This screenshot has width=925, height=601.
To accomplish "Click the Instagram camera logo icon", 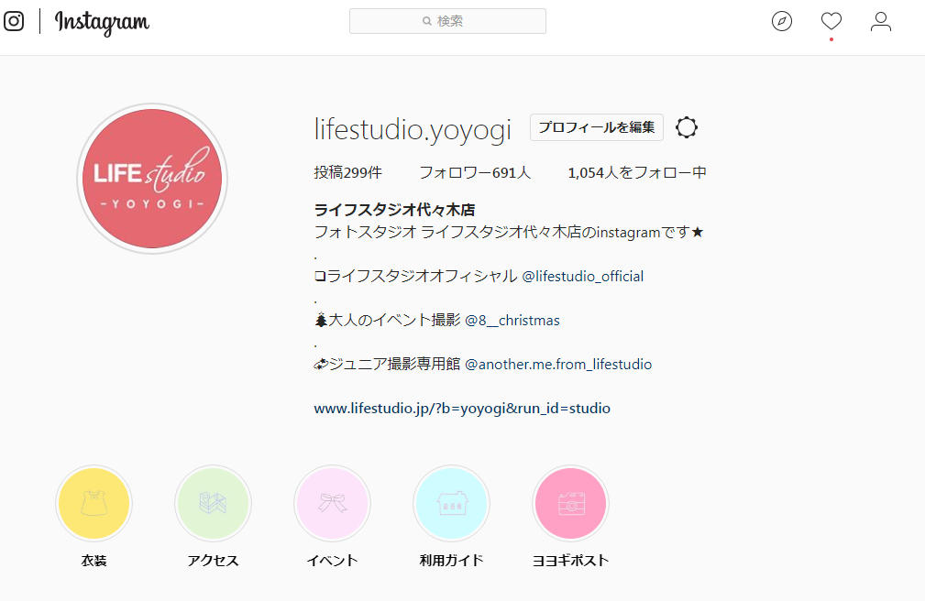I will point(14,21).
